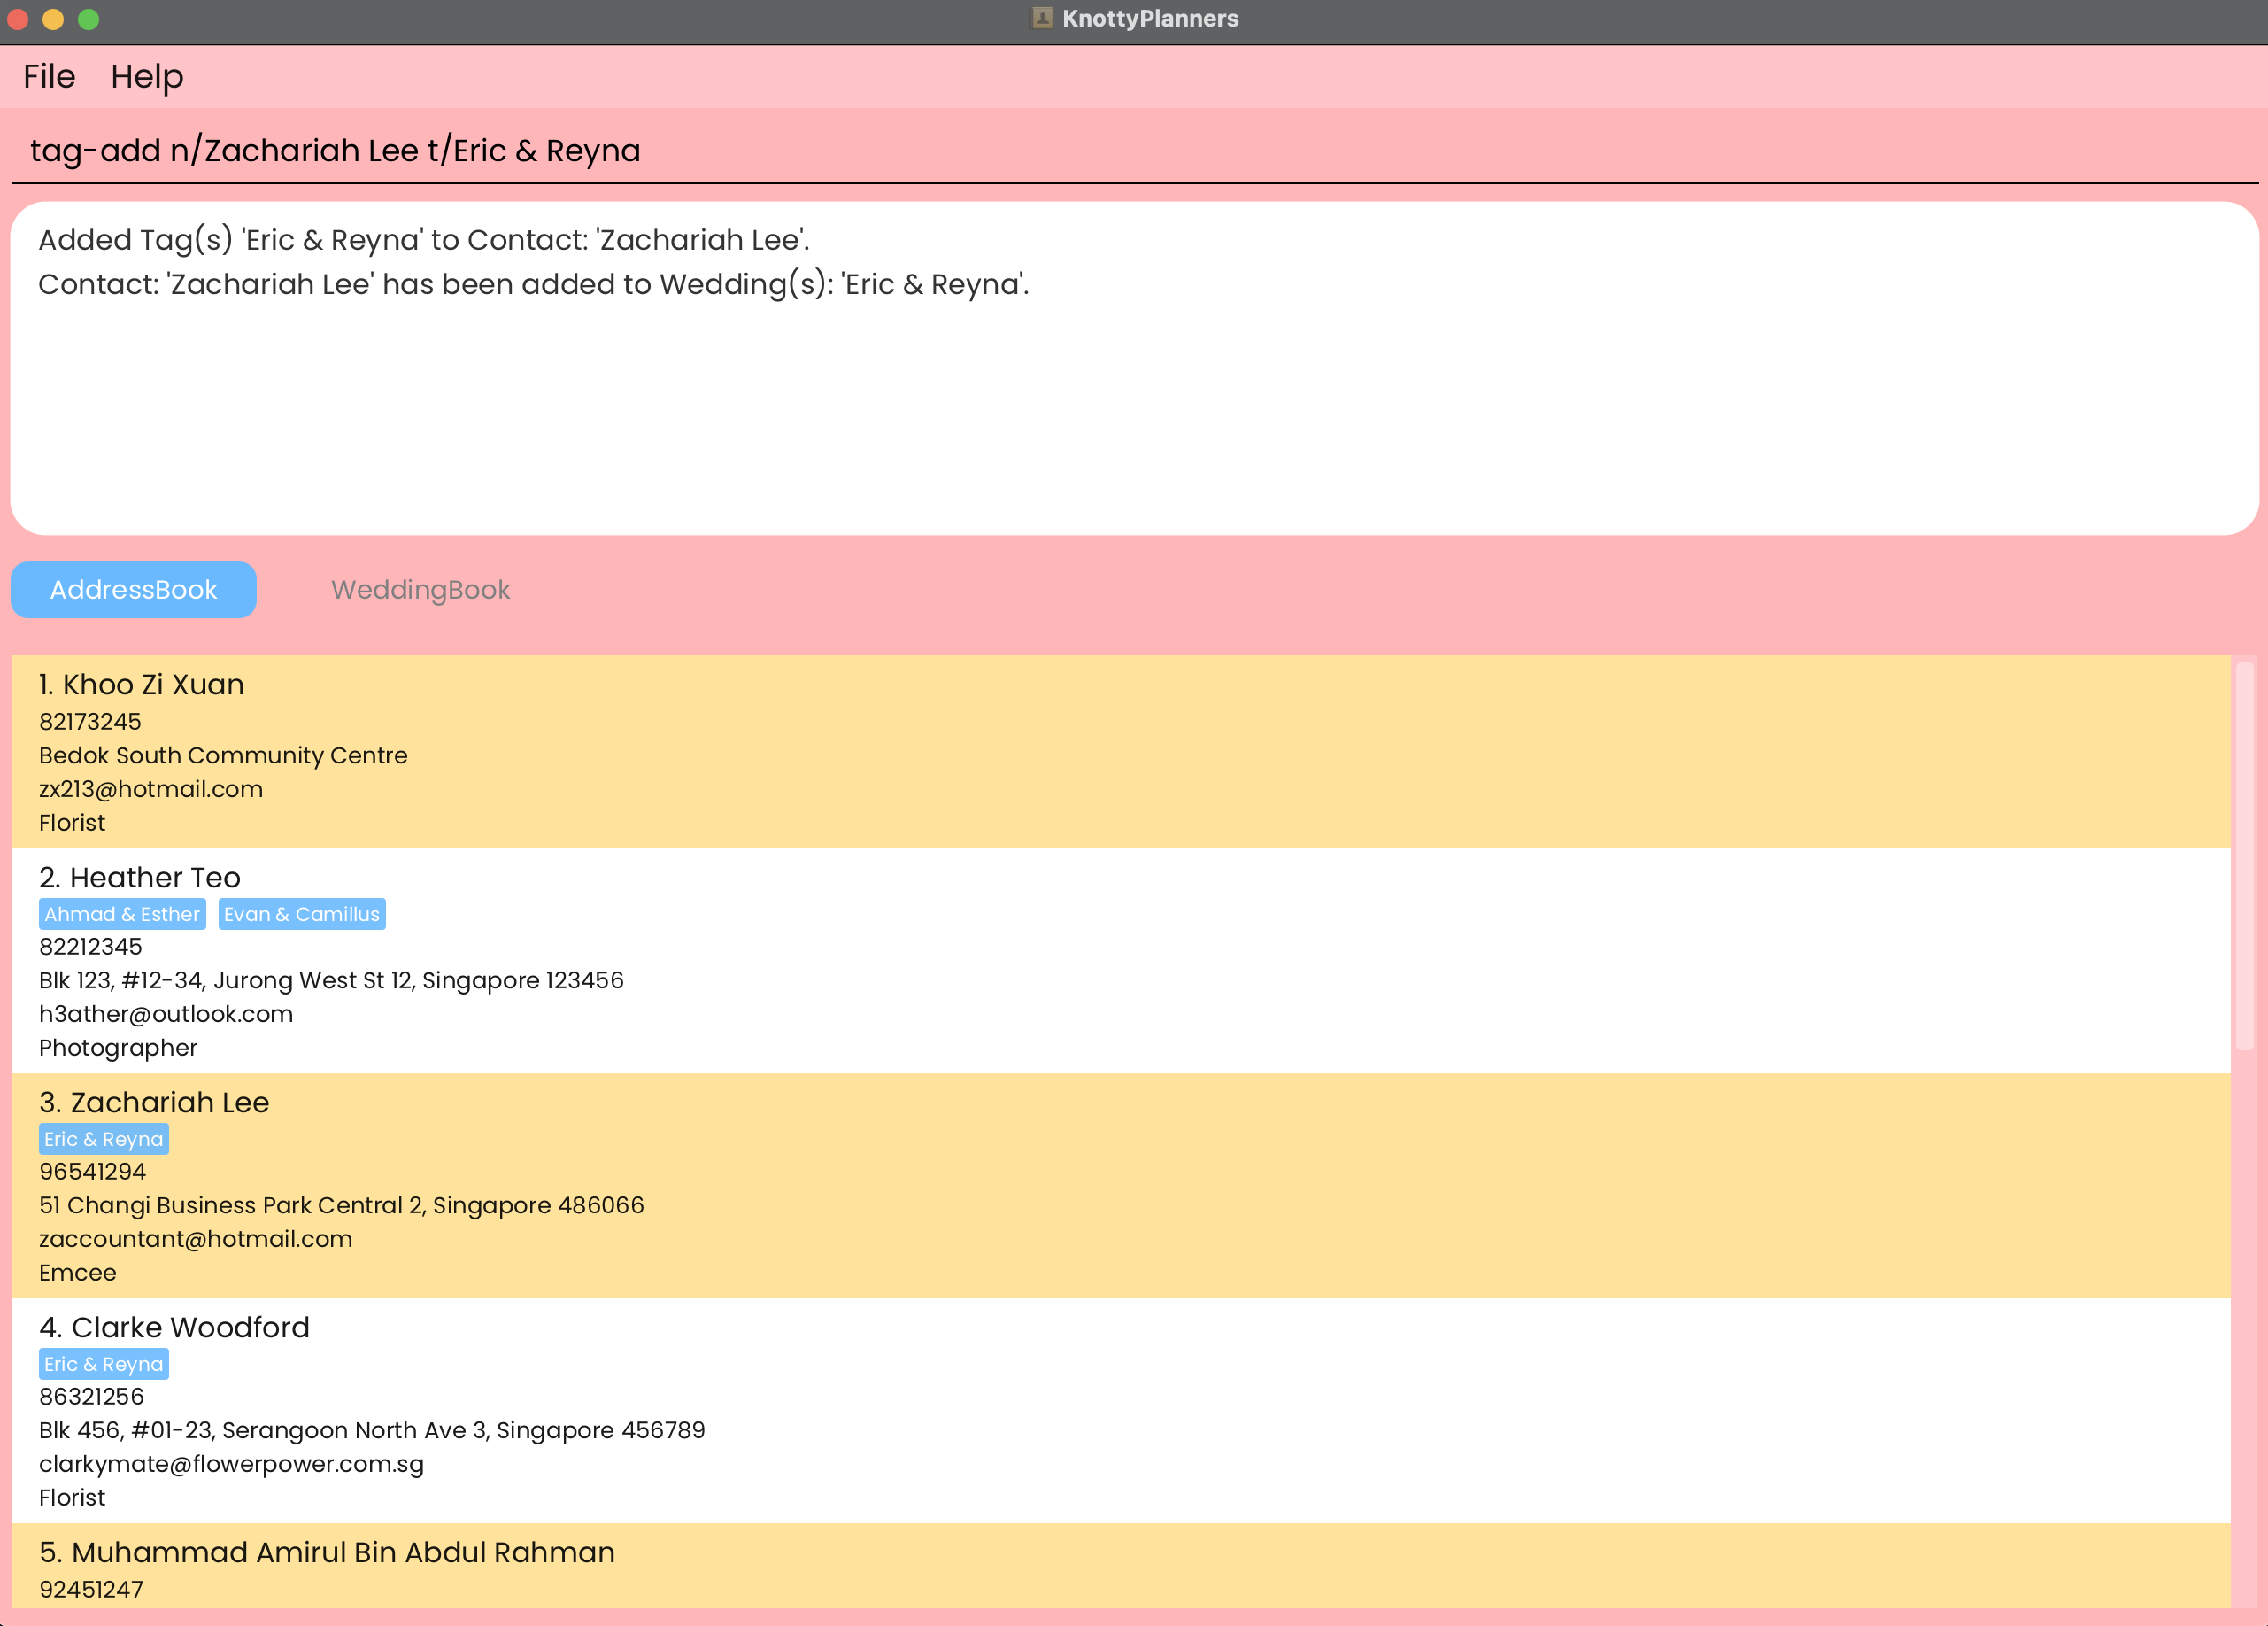The image size is (2268, 1626).
Task: Click the Ahmad & Esther tag
Action: [122, 914]
